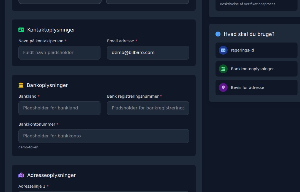Click the regerings-id list item text
The width and height of the screenshot is (300, 192).
(242, 50)
